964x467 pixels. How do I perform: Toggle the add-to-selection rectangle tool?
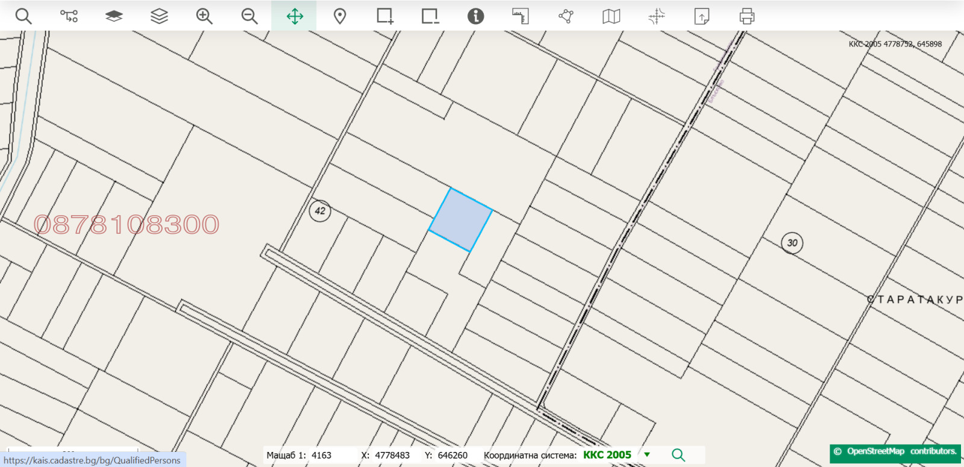pos(385,16)
